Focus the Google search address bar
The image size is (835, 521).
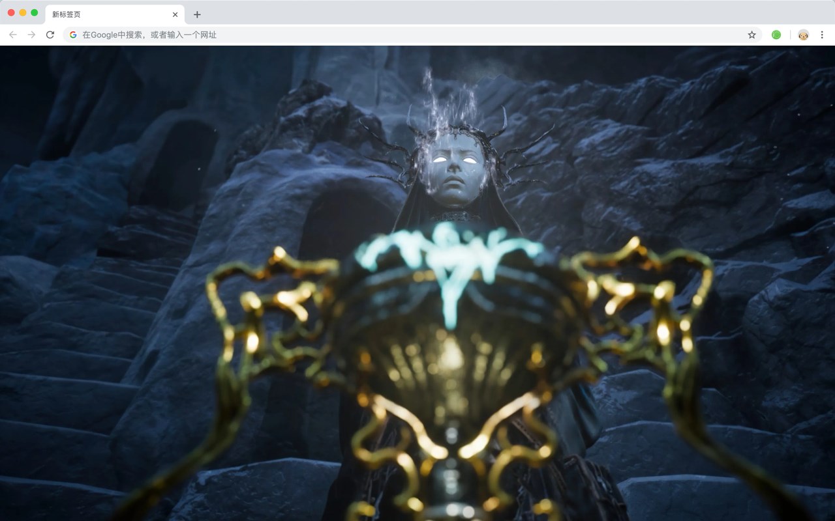(x=412, y=35)
